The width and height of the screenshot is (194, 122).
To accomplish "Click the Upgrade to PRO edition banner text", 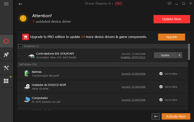I will pyautogui.click(x=89, y=37).
